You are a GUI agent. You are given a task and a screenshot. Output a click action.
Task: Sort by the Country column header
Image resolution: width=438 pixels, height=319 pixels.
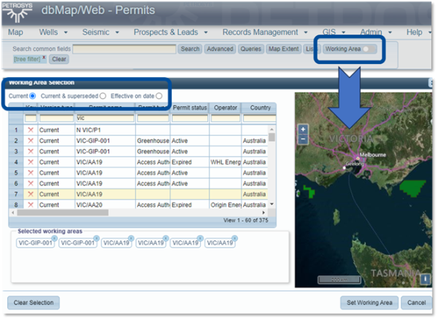tap(260, 108)
